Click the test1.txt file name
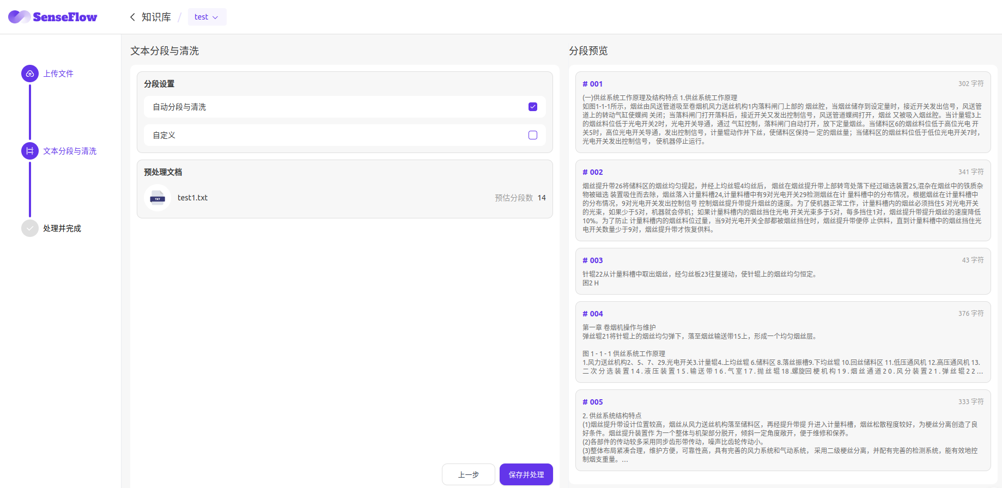Viewport: 1002px width, 488px height. [x=192, y=198]
